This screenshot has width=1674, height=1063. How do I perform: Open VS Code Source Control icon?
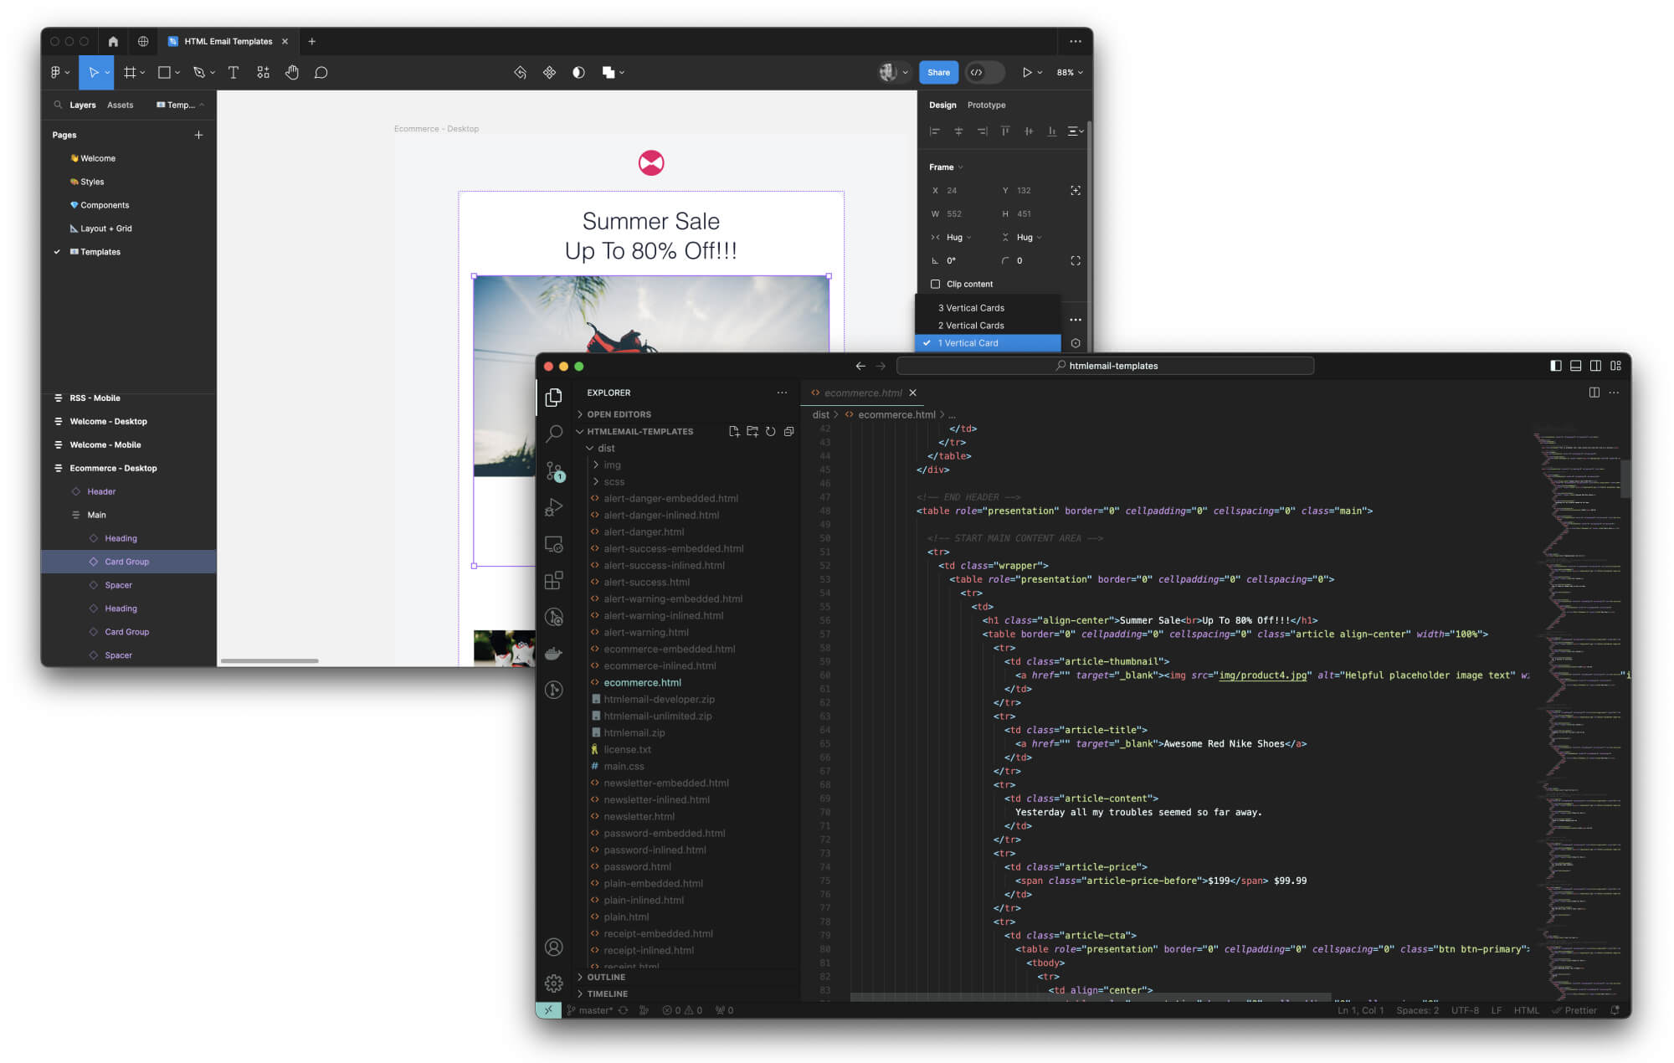(x=554, y=471)
